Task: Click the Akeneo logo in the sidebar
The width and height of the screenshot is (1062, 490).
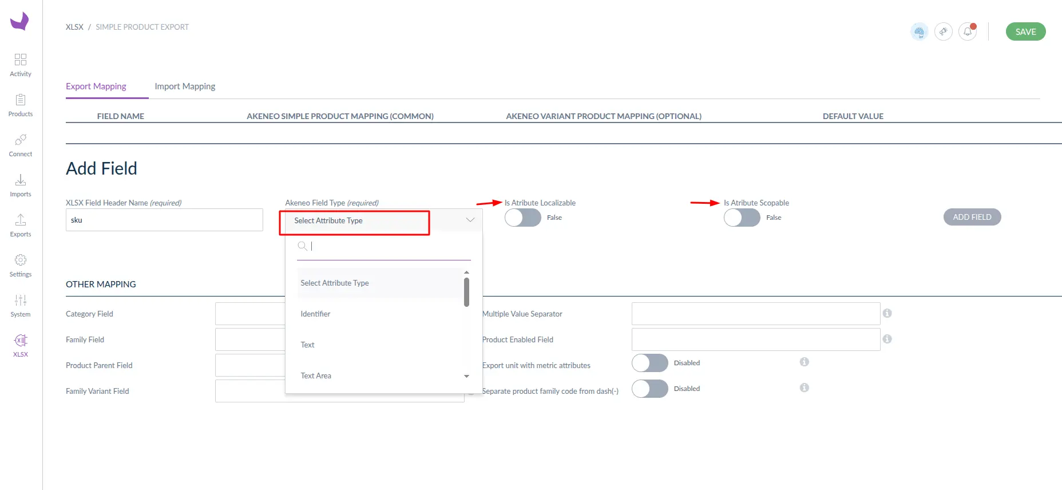Action: pos(19,21)
